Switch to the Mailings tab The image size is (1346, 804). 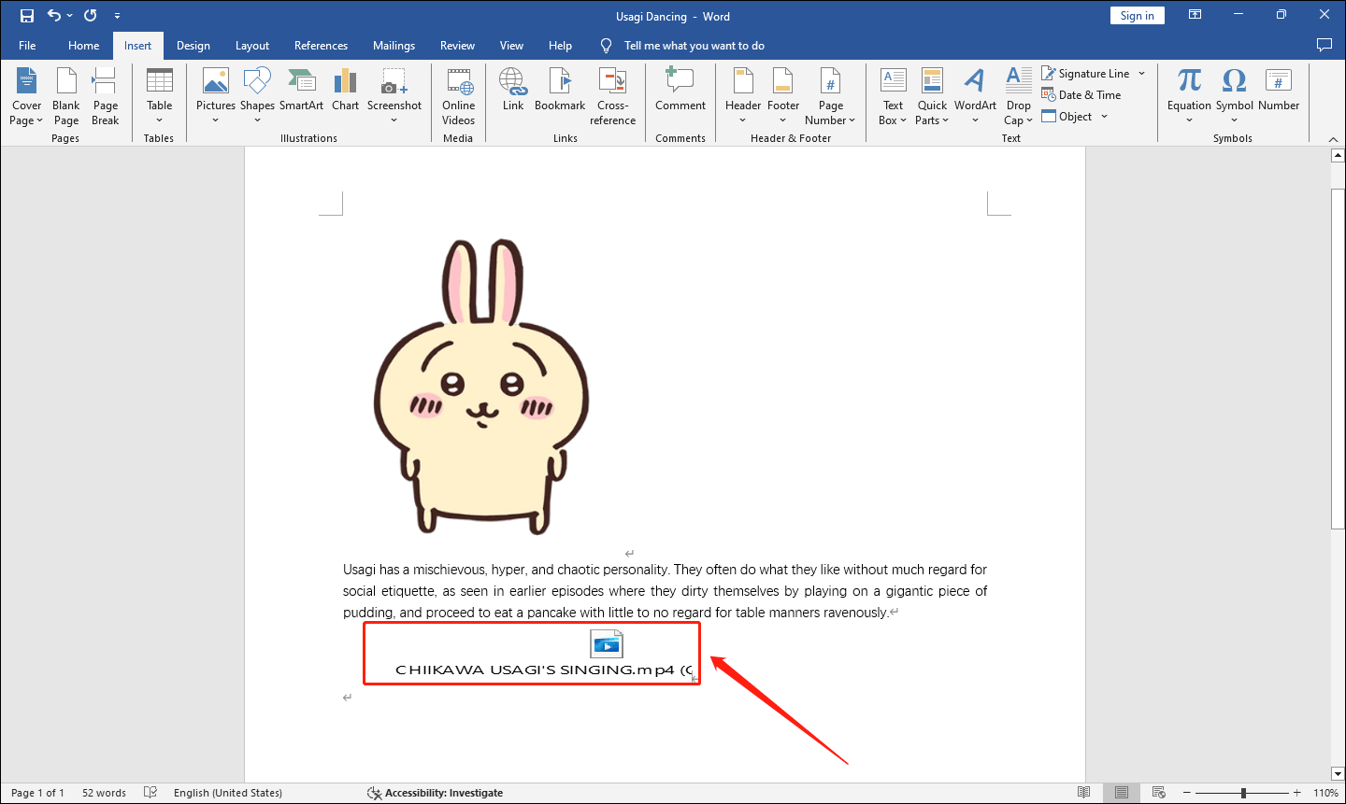click(394, 46)
